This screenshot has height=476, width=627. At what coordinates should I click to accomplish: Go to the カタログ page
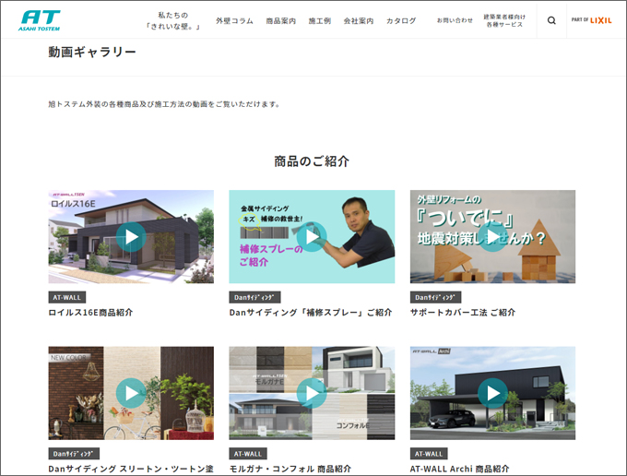[401, 20]
